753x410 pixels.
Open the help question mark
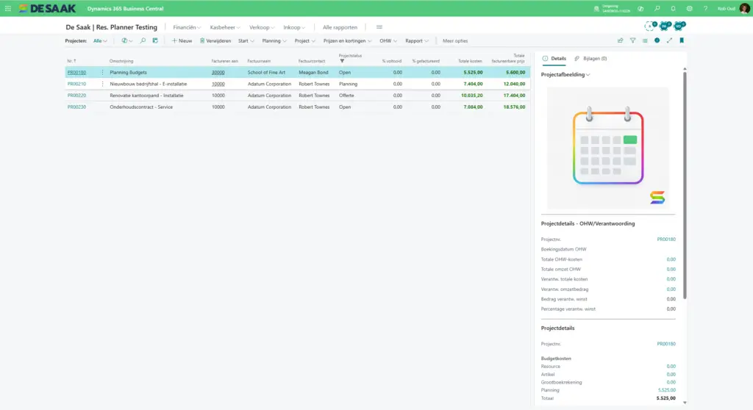click(705, 8)
